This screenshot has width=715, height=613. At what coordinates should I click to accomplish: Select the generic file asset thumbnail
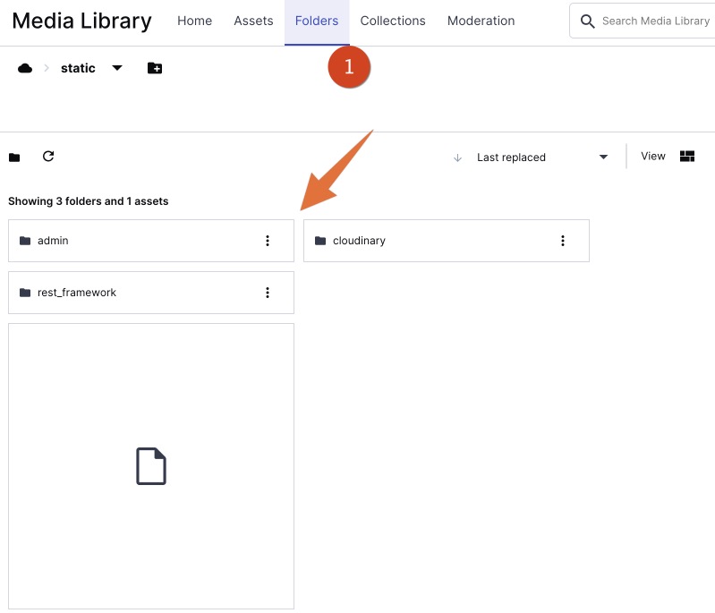click(151, 466)
